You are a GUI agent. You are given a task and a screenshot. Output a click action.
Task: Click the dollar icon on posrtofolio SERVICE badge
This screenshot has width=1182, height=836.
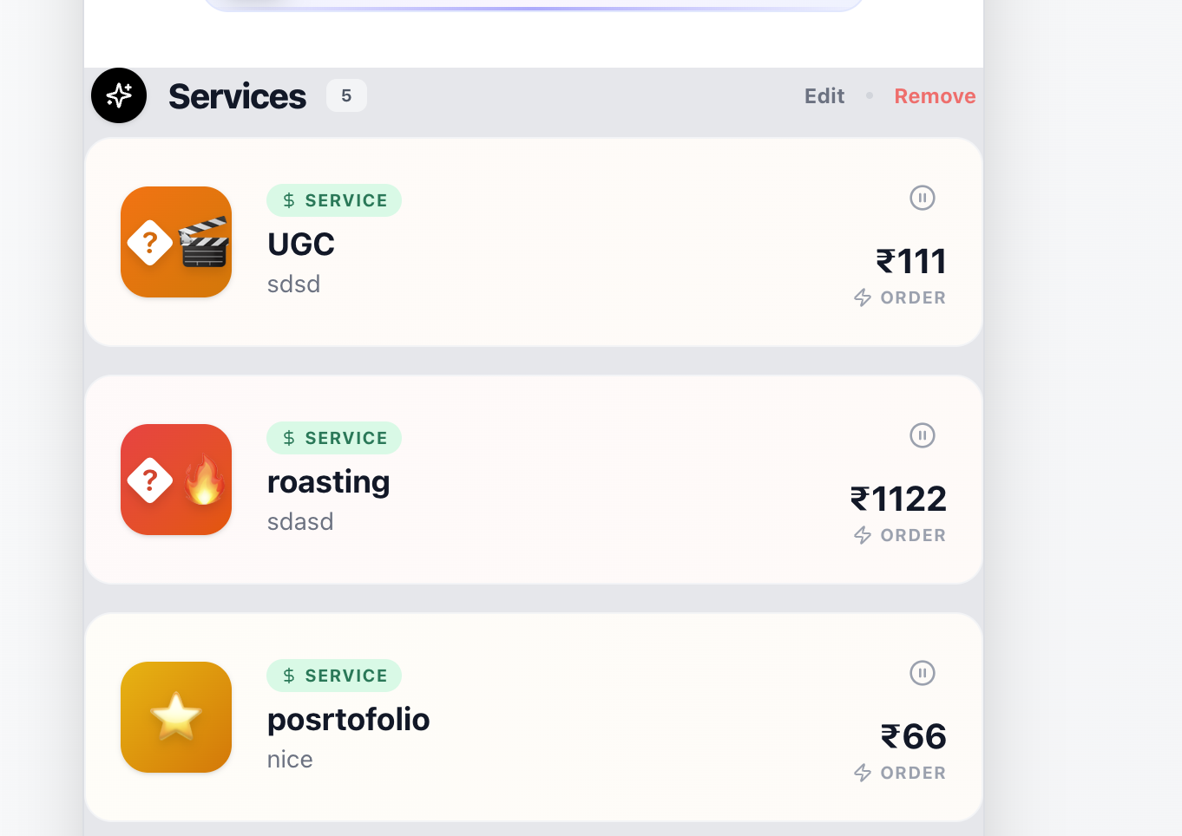tap(287, 676)
